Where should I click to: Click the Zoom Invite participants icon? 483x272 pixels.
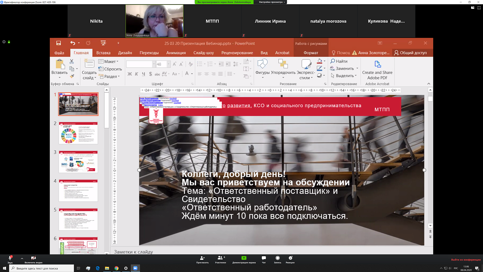click(x=202, y=258)
